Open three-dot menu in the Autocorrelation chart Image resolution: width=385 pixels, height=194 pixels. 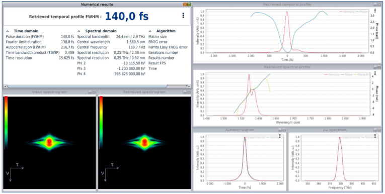coord(280,136)
